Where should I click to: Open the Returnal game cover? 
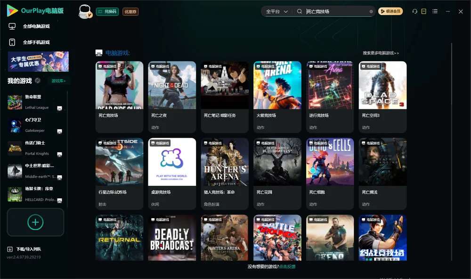click(119, 238)
